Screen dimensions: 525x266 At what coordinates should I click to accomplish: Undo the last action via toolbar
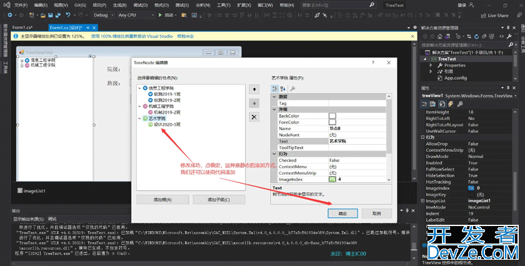[x=68, y=15]
